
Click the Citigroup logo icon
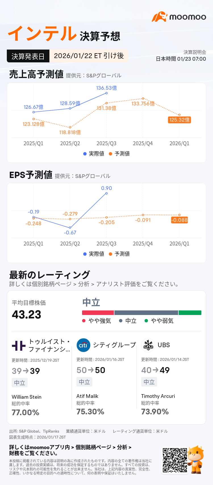coord(83,345)
